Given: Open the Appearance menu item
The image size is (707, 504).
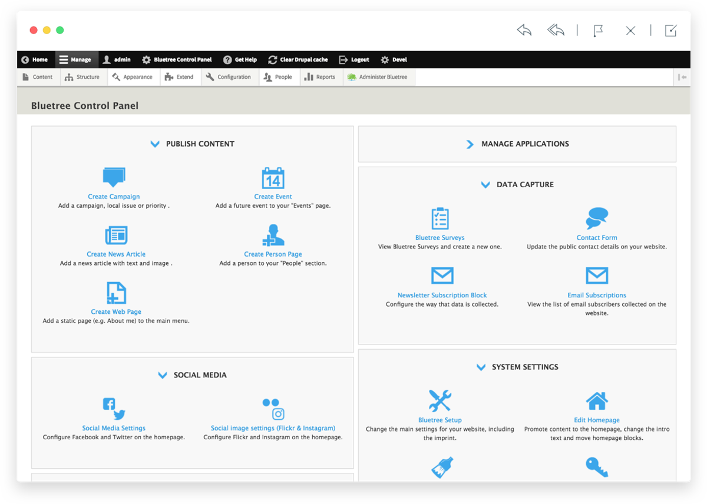Looking at the screenshot, I should point(133,77).
